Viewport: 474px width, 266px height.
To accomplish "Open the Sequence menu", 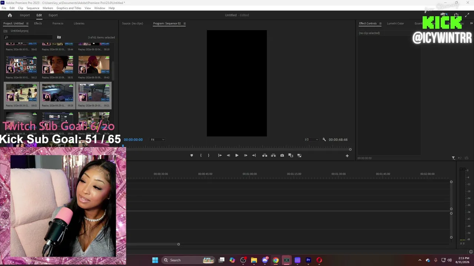I will pyautogui.click(x=33, y=8).
